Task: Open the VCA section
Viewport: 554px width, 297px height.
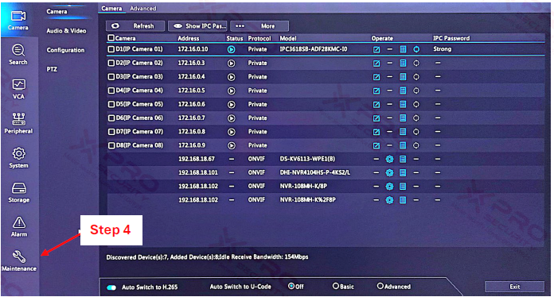Action: [x=18, y=89]
